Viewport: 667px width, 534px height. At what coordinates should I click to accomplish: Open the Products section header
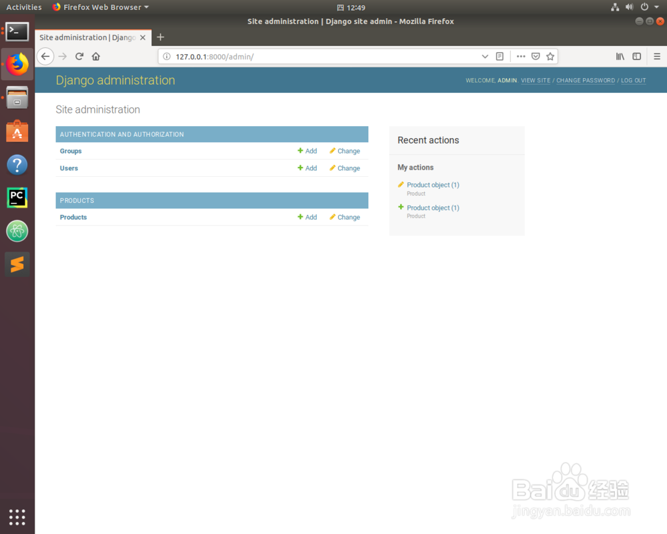coord(77,200)
